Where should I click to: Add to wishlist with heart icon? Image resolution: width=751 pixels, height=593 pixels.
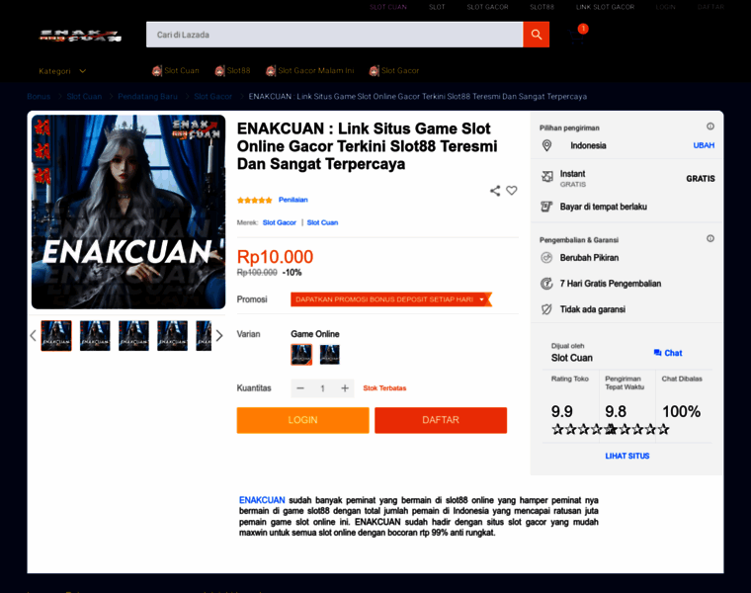coord(512,190)
